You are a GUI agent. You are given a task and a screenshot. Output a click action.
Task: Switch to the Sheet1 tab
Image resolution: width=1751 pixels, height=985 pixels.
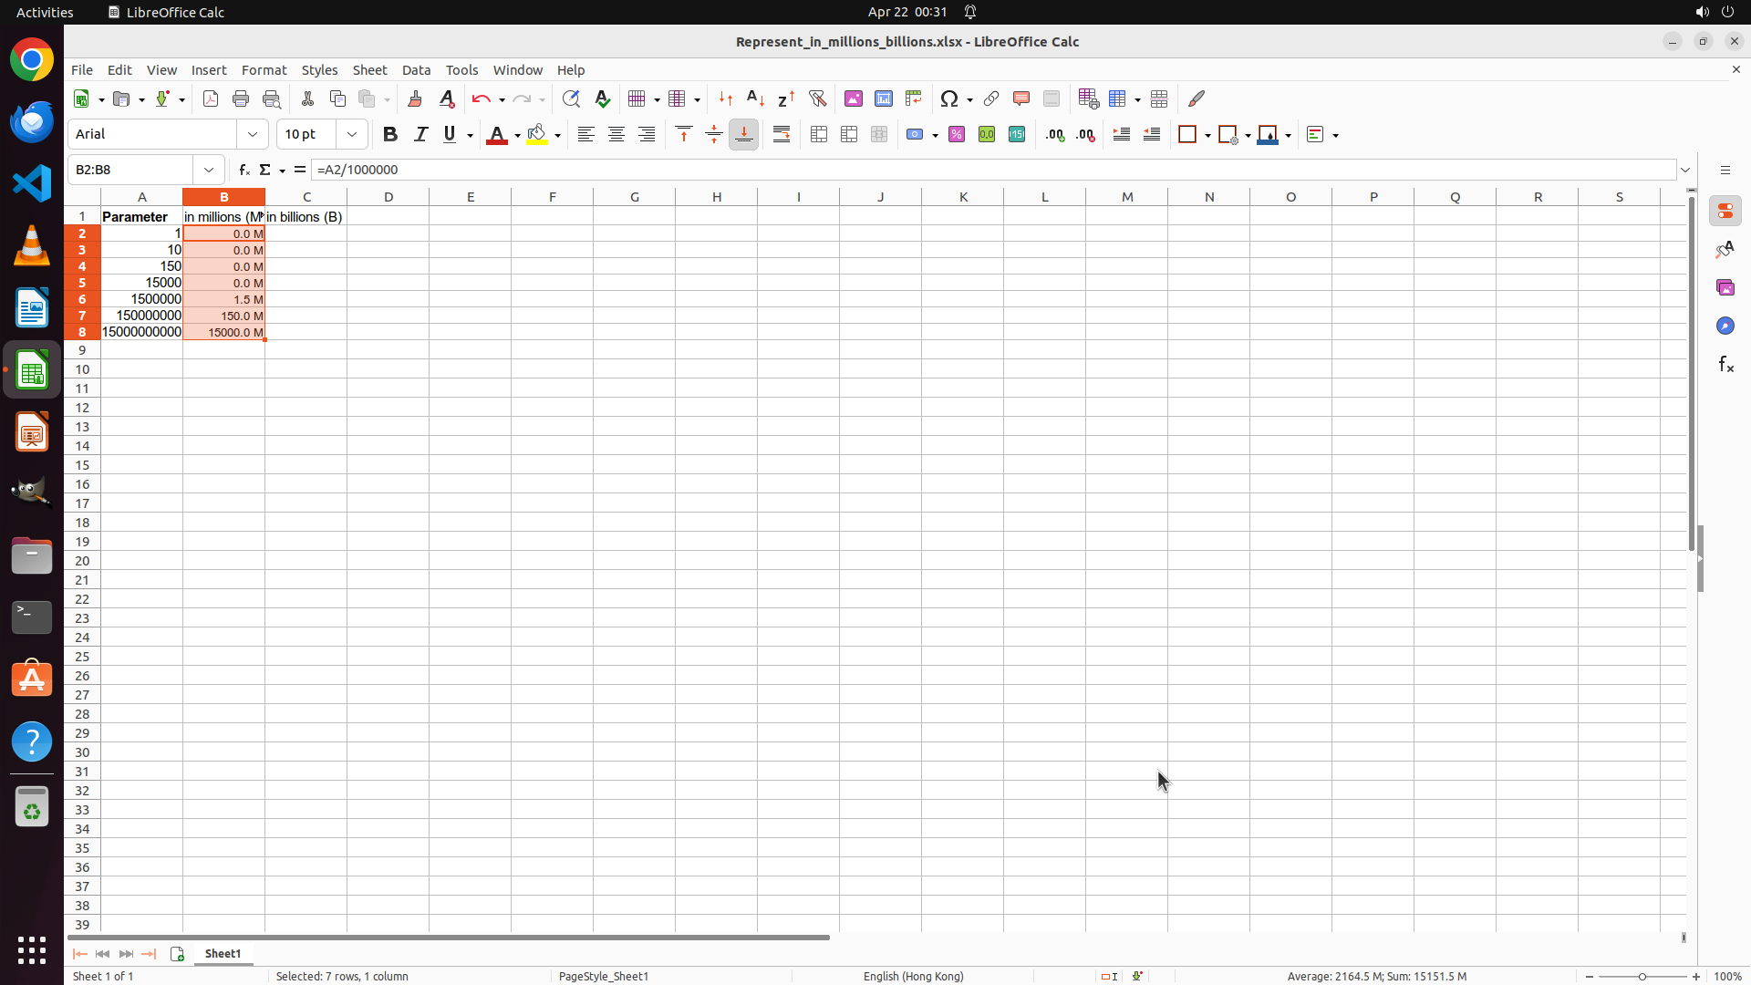point(223,953)
